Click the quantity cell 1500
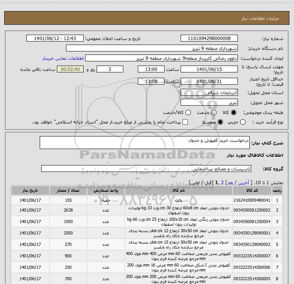Viewport: 294px width, 284px height. (68, 221)
